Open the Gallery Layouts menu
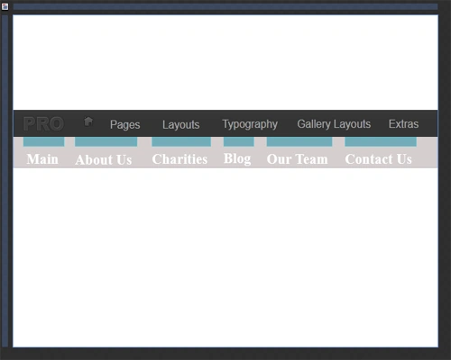This screenshot has width=451, height=360. tap(334, 124)
